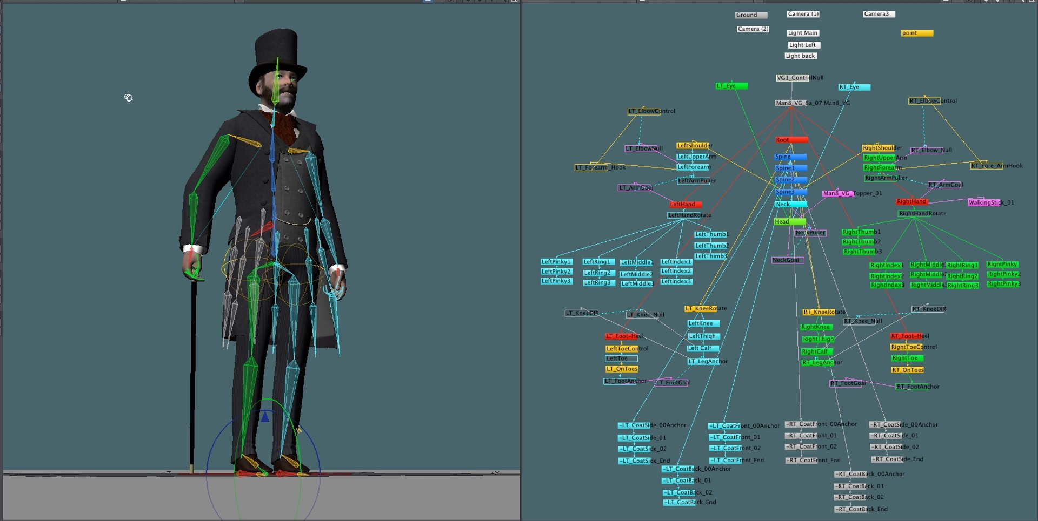
Task: Select the Spine1 bone node
Action: (x=791, y=168)
